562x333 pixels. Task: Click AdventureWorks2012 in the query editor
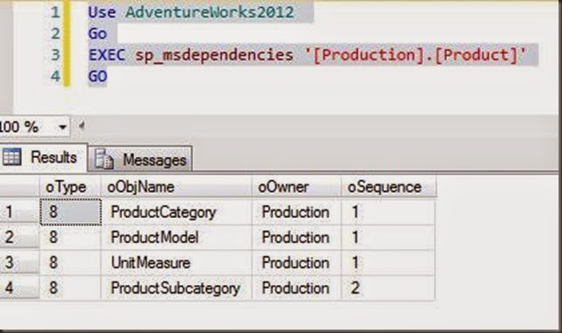coord(209,12)
